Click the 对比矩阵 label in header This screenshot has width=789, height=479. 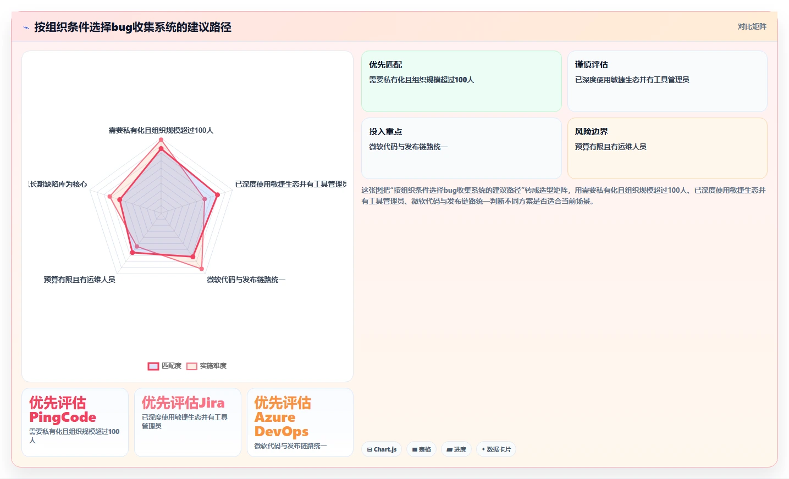click(x=752, y=26)
